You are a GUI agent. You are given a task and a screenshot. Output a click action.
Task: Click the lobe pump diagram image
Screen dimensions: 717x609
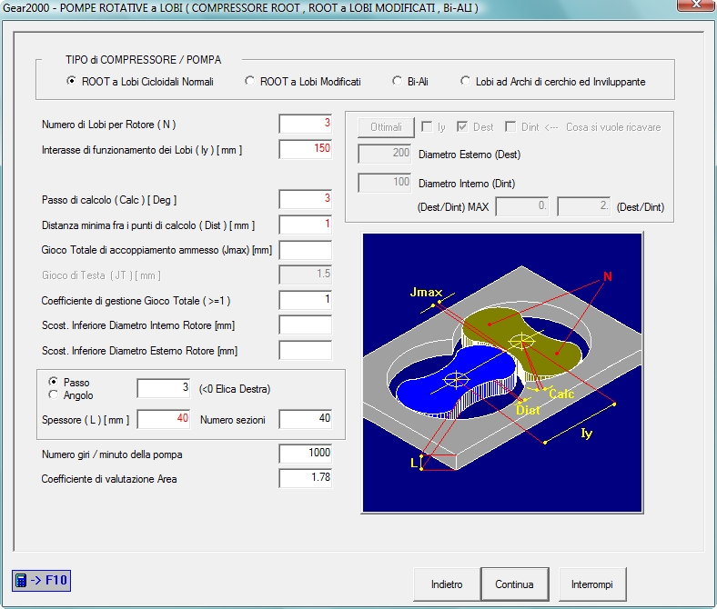[x=502, y=373]
